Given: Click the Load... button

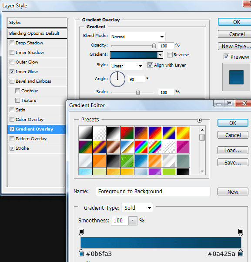Looking at the screenshot, I should (233, 150).
